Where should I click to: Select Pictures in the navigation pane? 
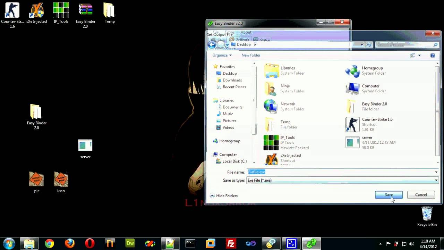[x=226, y=121]
